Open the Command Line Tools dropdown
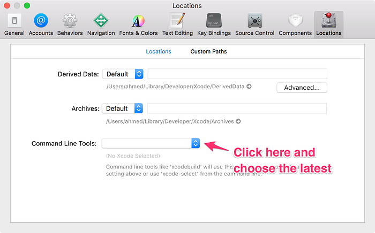 151,143
